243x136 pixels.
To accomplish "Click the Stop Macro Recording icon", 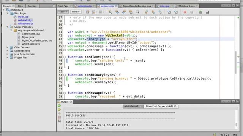I will 192,12.
